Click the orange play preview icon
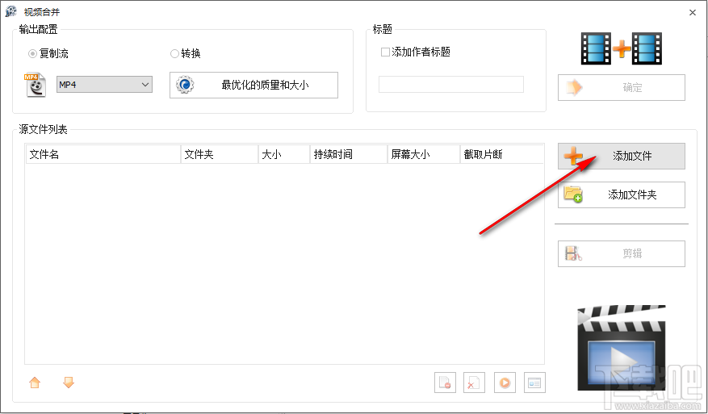Image resolution: width=708 pixels, height=414 pixels. [x=505, y=383]
